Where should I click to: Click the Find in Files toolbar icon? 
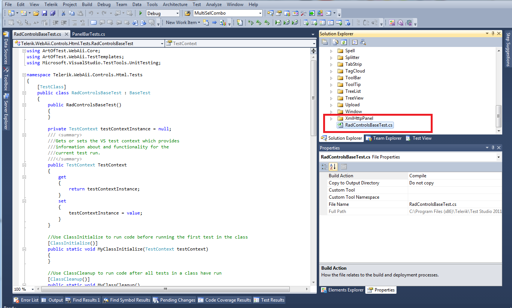coord(187,13)
